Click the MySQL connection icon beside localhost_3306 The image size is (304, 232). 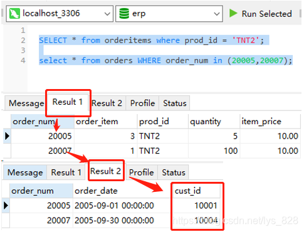tap(14, 14)
